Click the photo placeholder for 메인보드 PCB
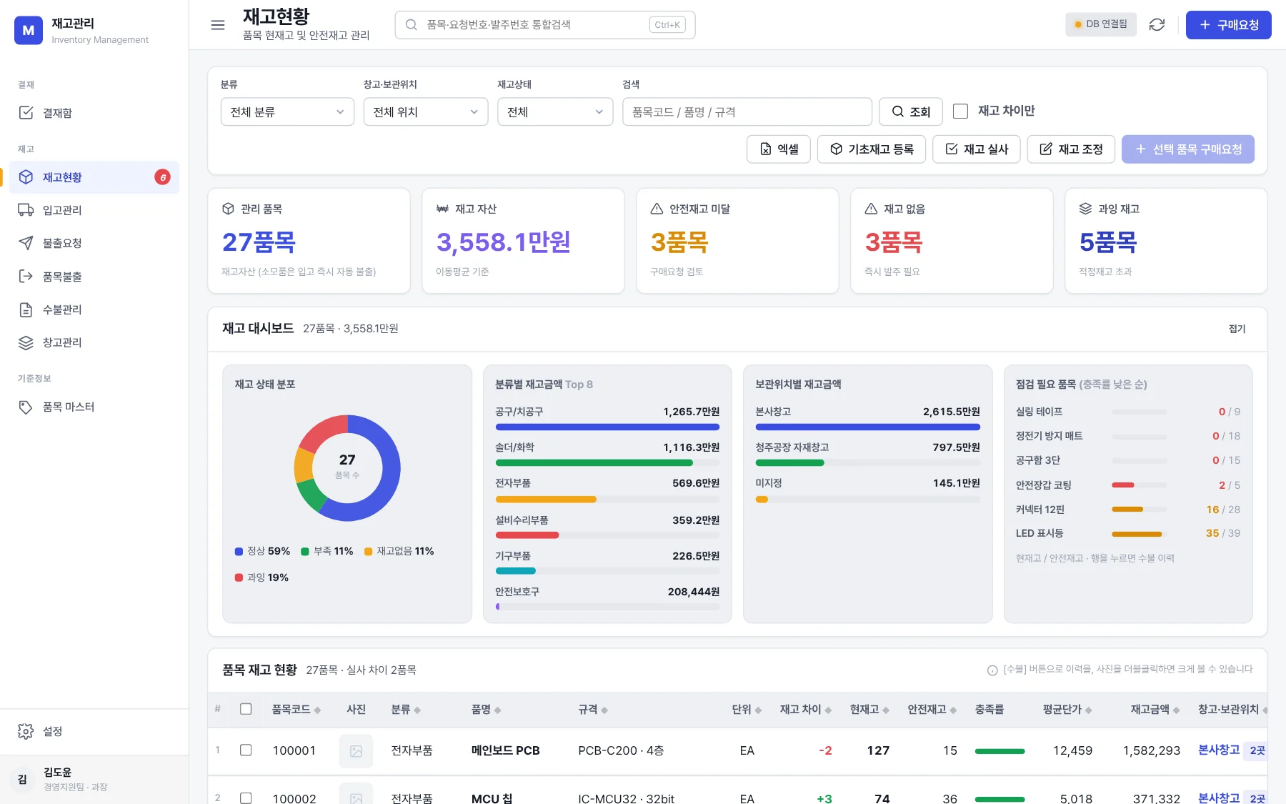 point(356,751)
